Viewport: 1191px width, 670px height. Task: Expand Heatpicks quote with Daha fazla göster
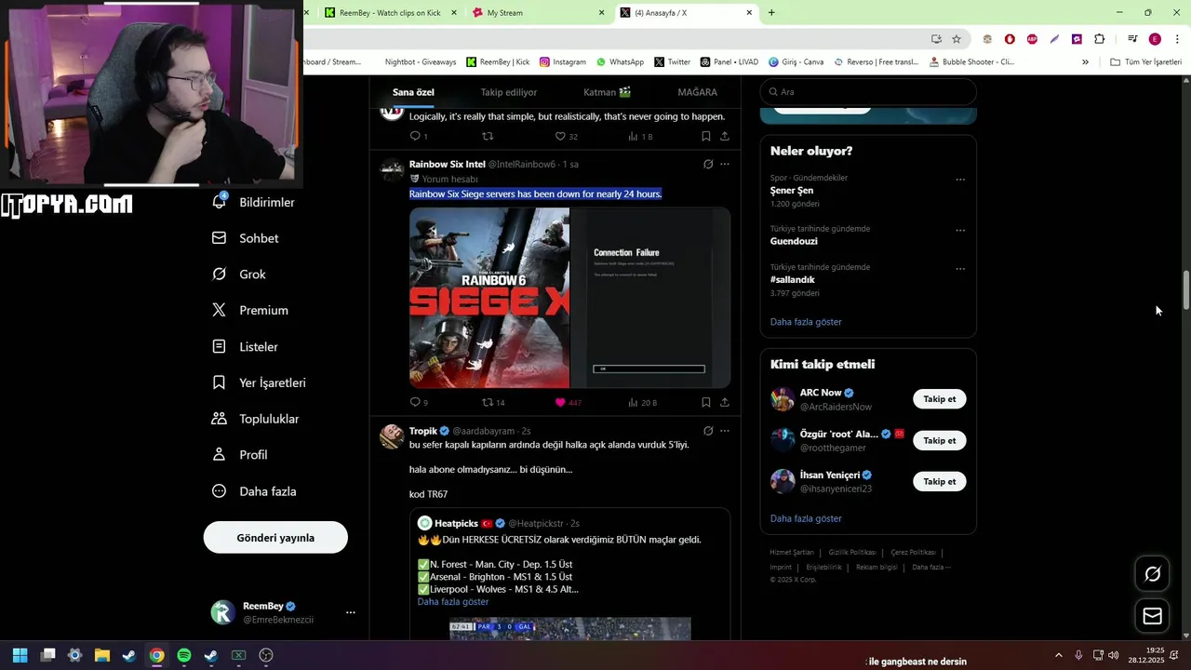[x=452, y=602]
